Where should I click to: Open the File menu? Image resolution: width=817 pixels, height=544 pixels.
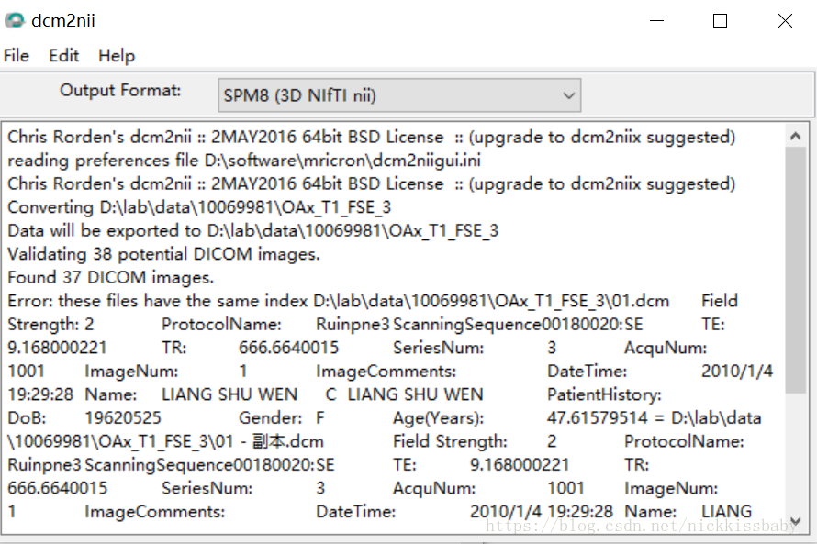pyautogui.click(x=17, y=56)
